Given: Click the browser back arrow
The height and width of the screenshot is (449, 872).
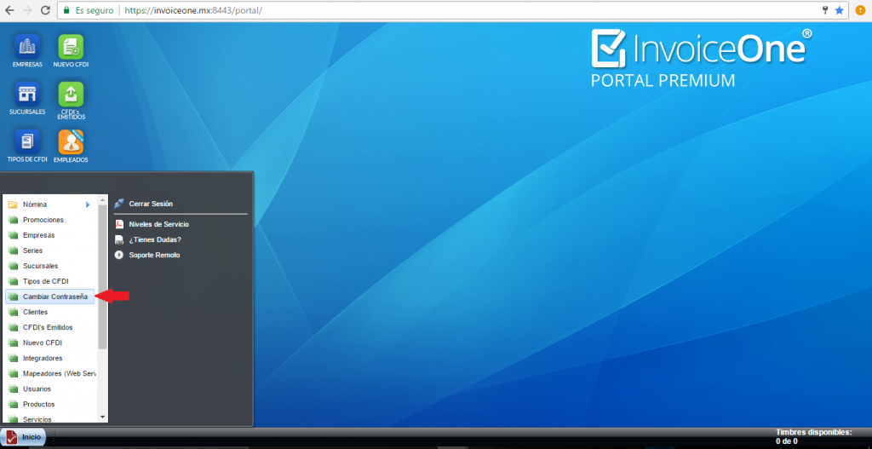Looking at the screenshot, I should (9, 10).
